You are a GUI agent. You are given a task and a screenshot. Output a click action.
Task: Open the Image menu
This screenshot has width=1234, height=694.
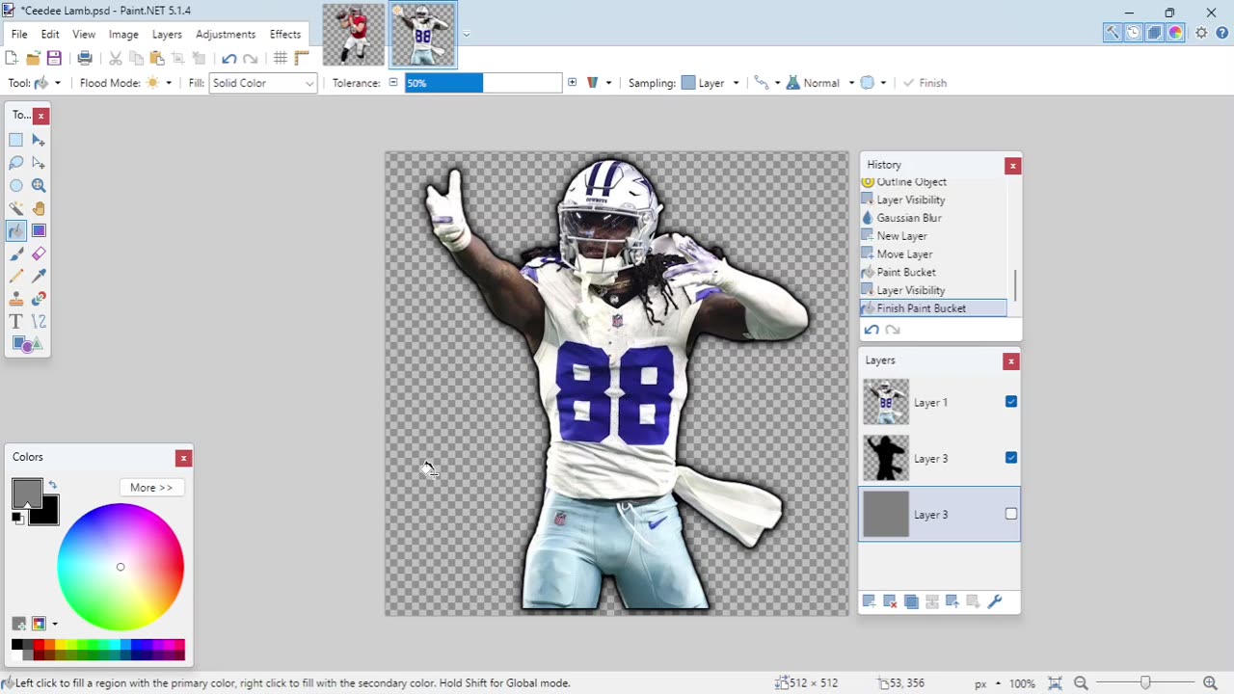pos(123,34)
